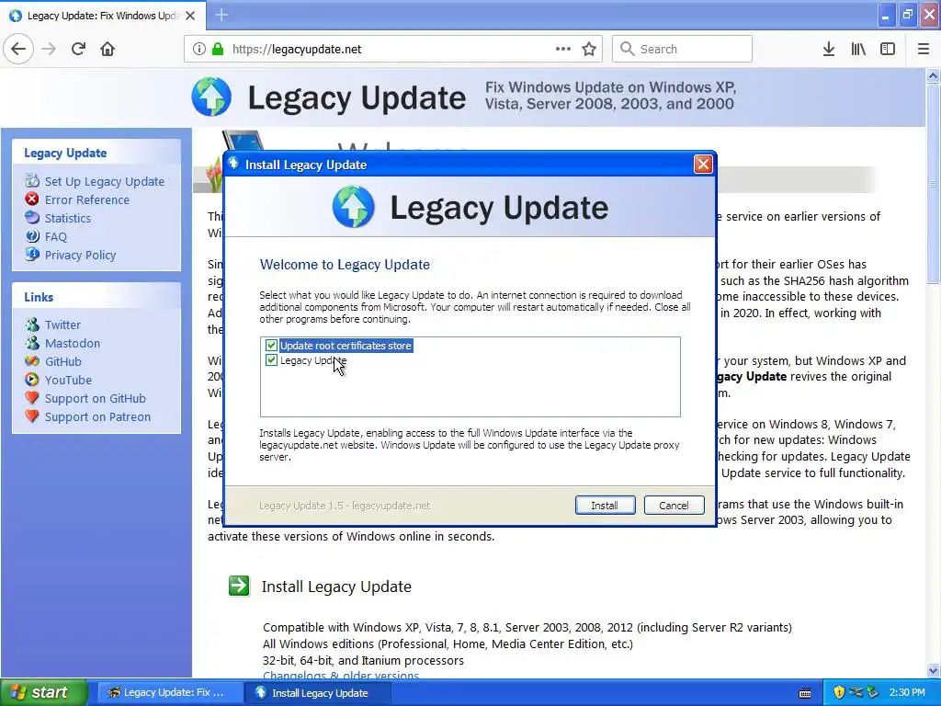Image resolution: width=941 pixels, height=706 pixels.
Task: Open the Set Up Legacy Update link
Action: pyautogui.click(x=105, y=181)
